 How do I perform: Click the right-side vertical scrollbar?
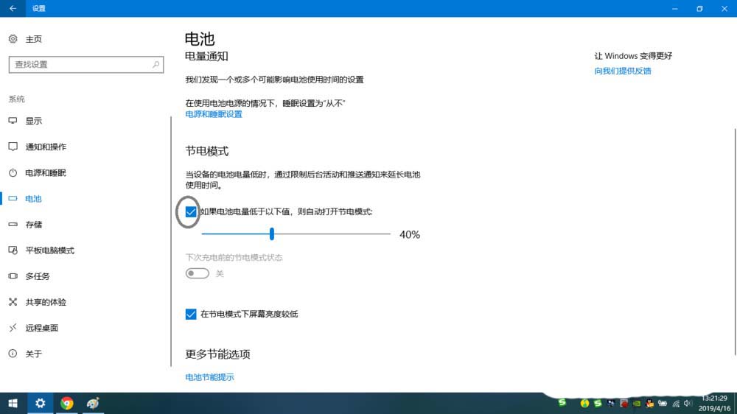(x=735, y=242)
